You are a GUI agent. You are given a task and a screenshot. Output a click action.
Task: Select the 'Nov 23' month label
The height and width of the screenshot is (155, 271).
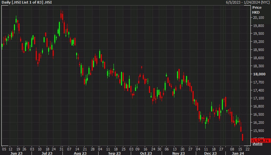click(178, 153)
